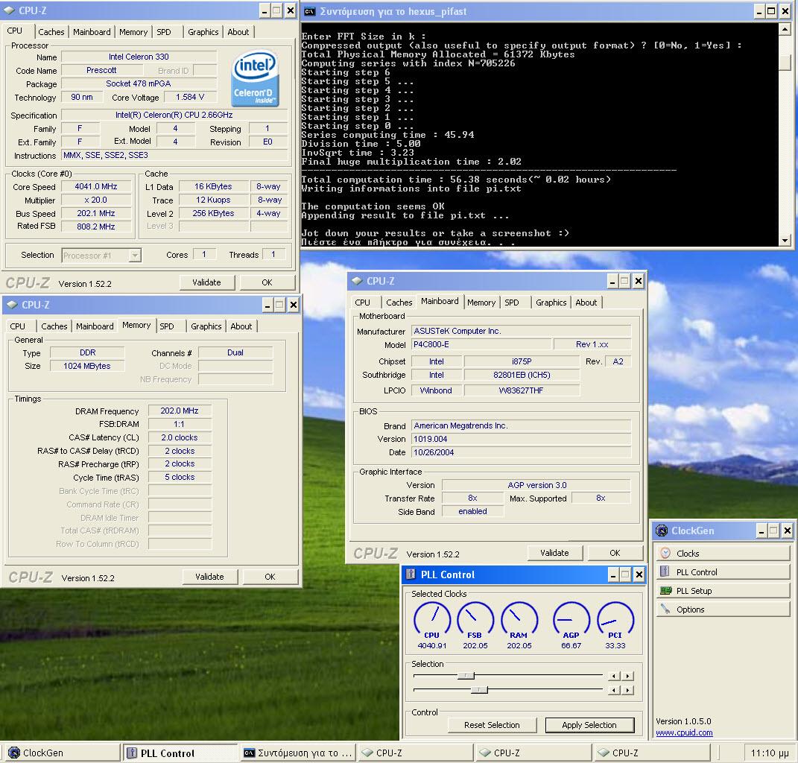
Task: Click Apply Selection in PLL Control
Action: pyautogui.click(x=589, y=725)
